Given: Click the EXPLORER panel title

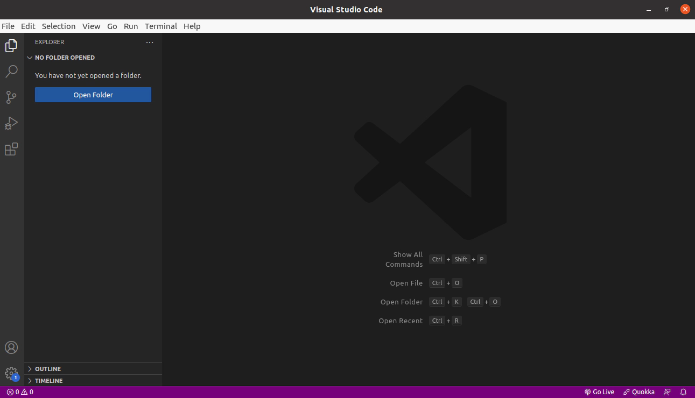Looking at the screenshot, I should click(50, 42).
